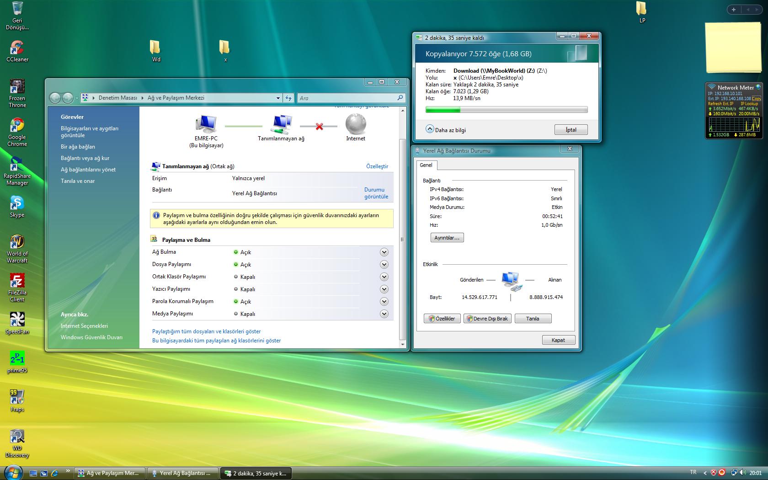Open the address bar history dropdown
768x480 pixels.
click(278, 98)
